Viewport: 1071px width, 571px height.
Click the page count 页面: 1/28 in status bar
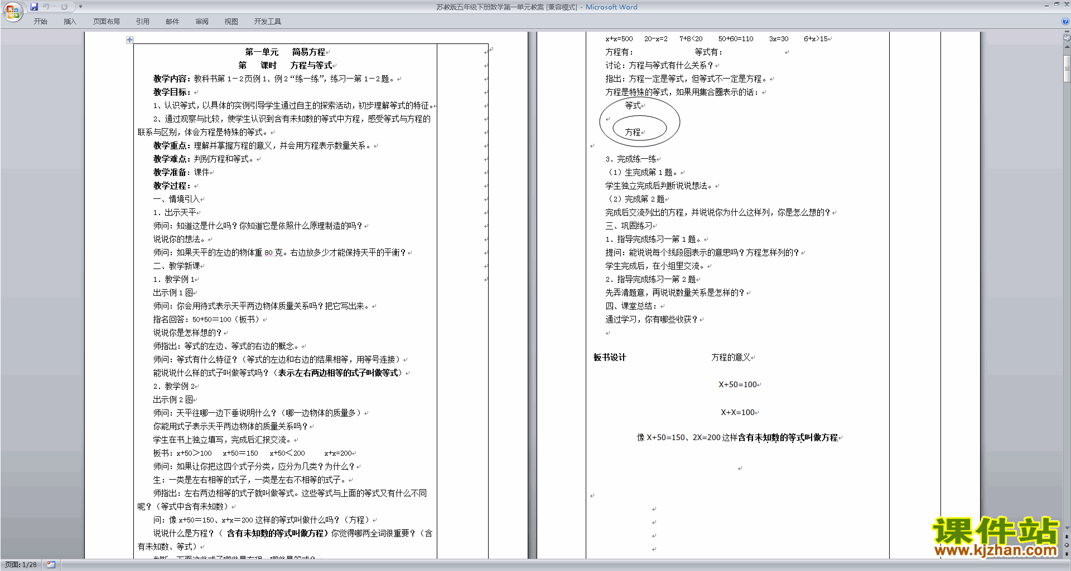click(x=21, y=565)
